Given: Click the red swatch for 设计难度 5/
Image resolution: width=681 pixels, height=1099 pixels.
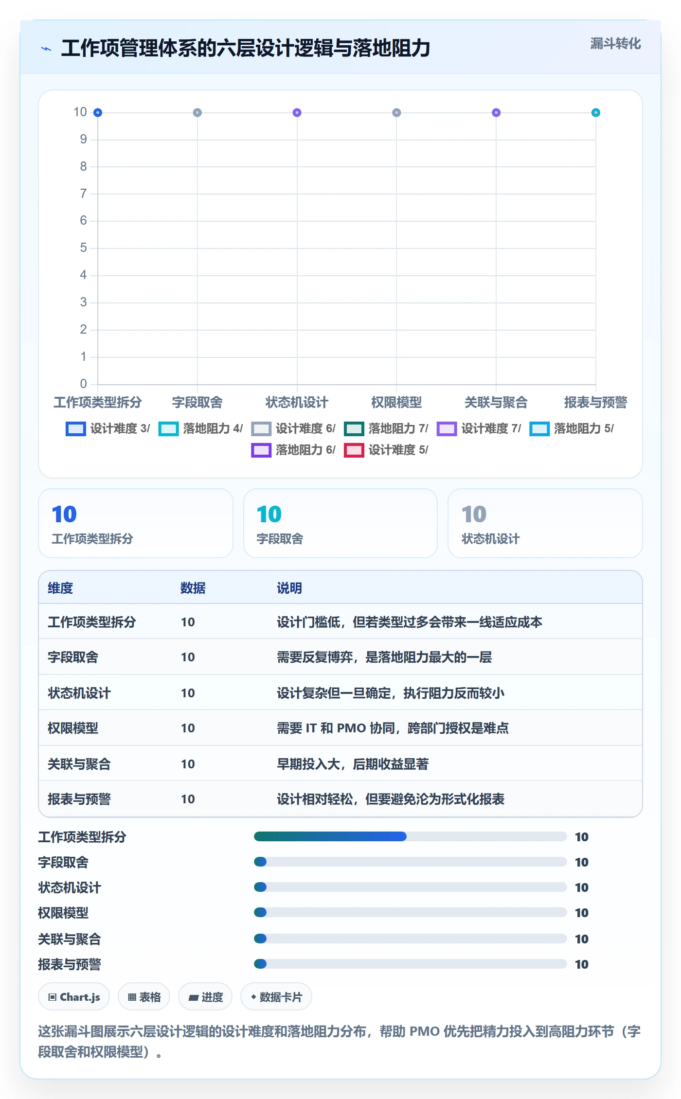Looking at the screenshot, I should pyautogui.click(x=354, y=450).
